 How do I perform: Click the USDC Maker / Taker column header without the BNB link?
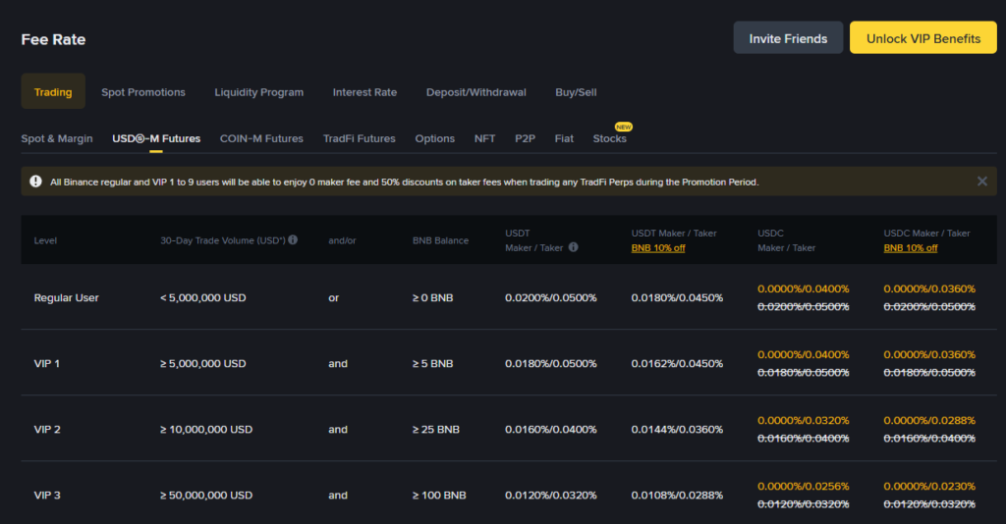pos(787,240)
